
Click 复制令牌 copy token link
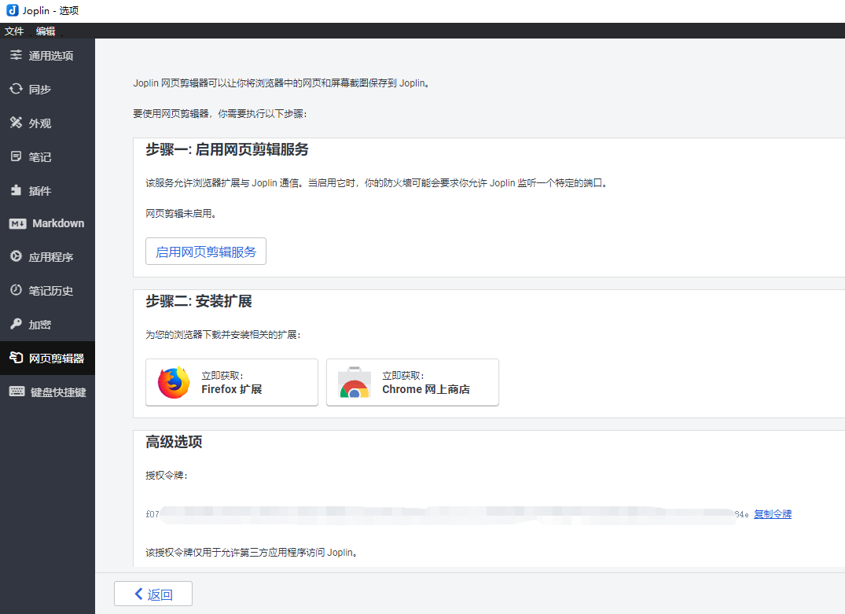[x=772, y=514]
